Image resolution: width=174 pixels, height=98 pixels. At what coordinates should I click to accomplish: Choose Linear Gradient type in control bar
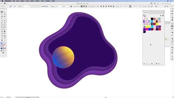(x=82, y=7)
